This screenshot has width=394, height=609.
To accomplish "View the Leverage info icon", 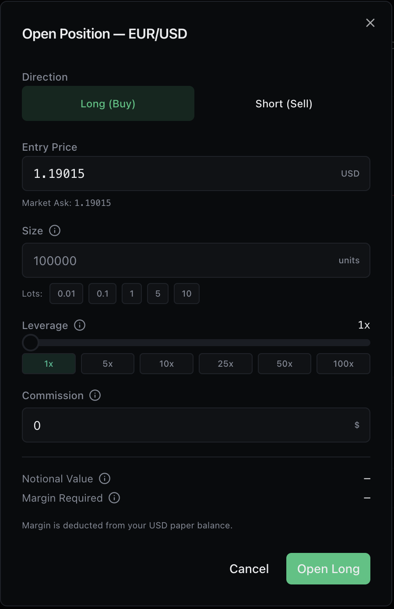I will 79,325.
